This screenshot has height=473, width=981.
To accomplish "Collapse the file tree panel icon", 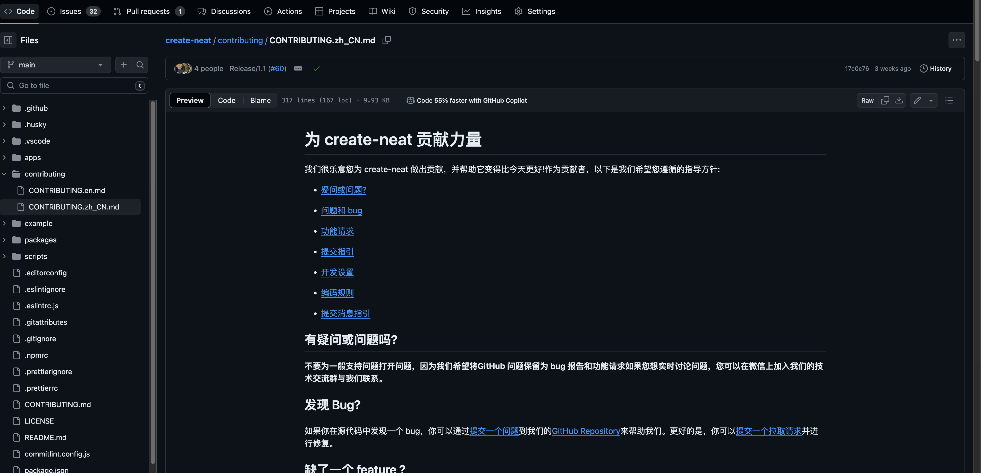I will click(x=9, y=40).
